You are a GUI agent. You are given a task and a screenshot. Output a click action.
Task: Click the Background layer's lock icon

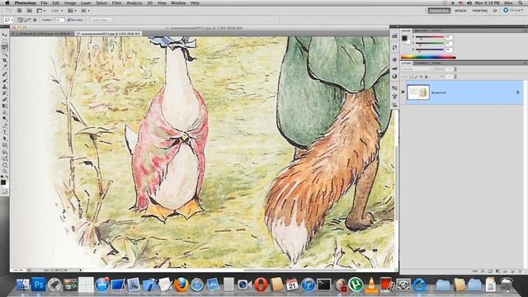[x=517, y=92]
